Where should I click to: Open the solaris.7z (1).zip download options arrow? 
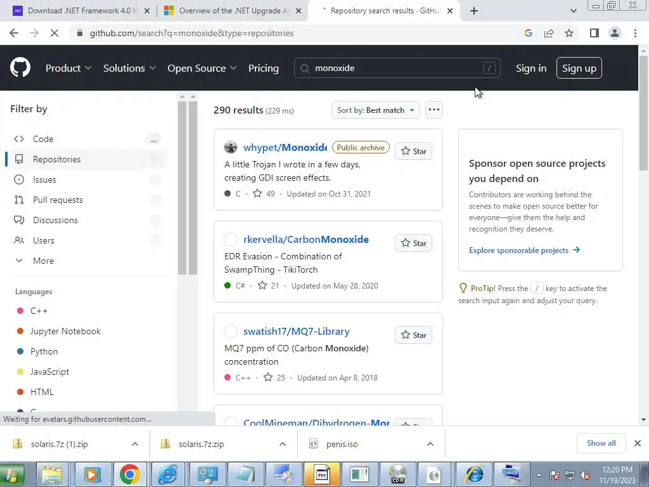click(135, 444)
